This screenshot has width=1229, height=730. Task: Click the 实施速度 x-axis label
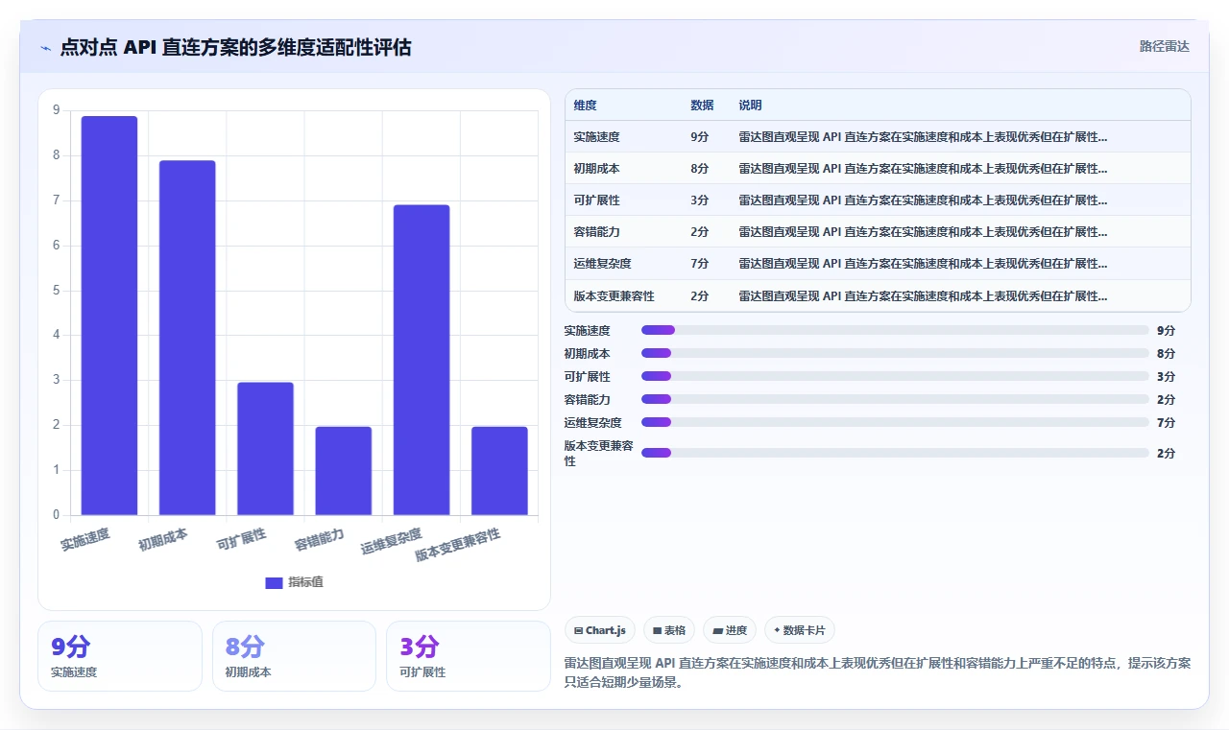(x=85, y=538)
